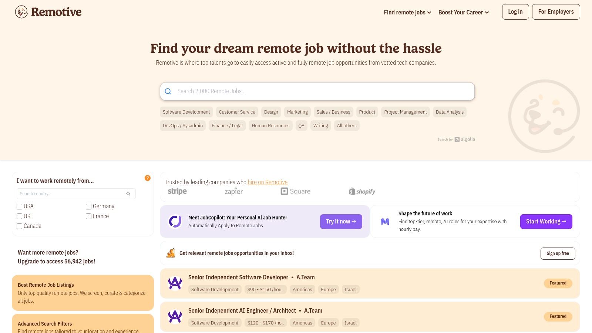
Task: Click the country search magnifier icon
Action: tap(128, 194)
